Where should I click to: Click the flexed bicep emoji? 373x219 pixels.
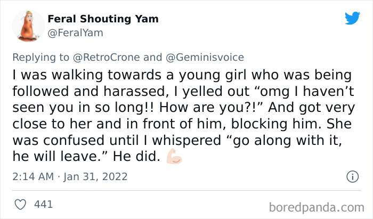pos(174,158)
